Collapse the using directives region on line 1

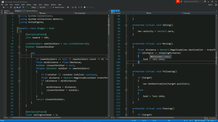(19, 16)
